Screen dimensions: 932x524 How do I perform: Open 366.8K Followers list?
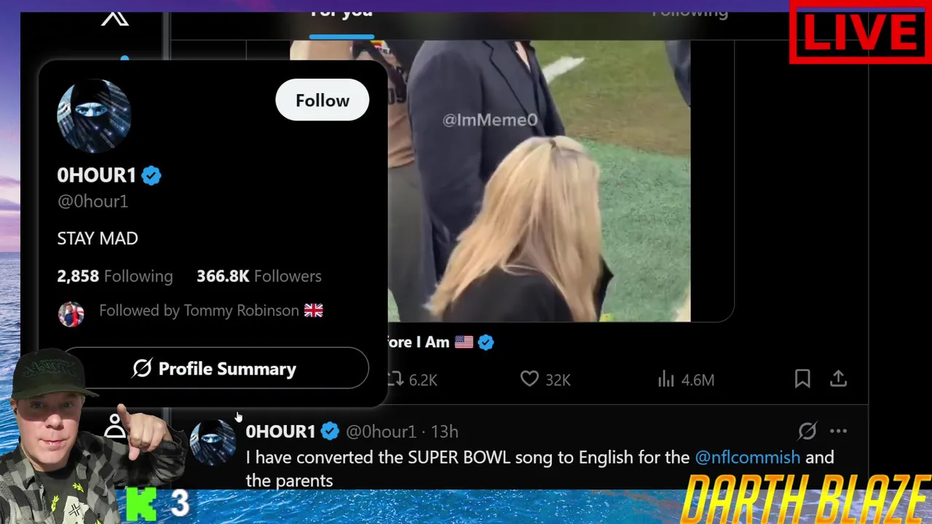(258, 276)
